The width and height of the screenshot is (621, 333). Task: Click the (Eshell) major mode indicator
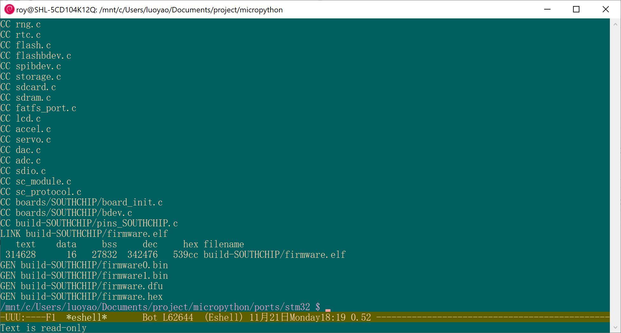(x=224, y=317)
